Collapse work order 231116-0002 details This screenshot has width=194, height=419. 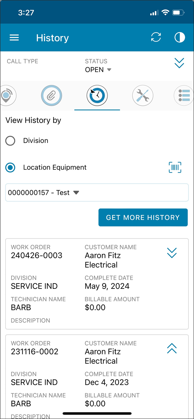click(x=172, y=349)
